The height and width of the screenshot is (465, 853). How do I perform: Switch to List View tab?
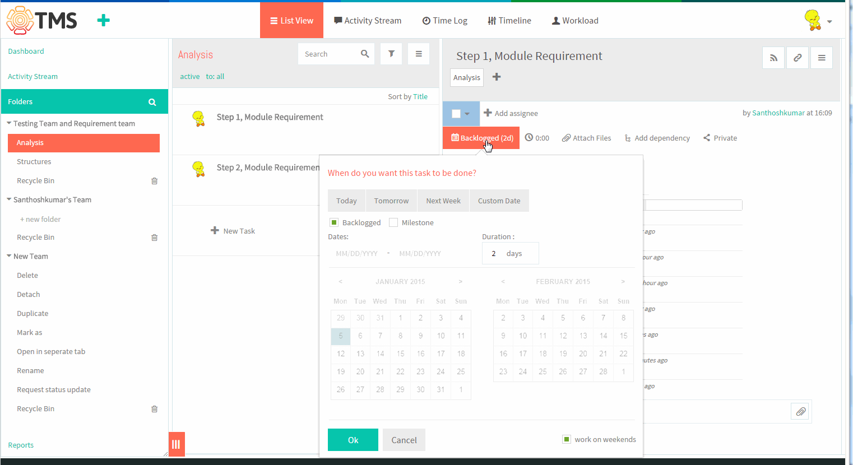pyautogui.click(x=291, y=20)
